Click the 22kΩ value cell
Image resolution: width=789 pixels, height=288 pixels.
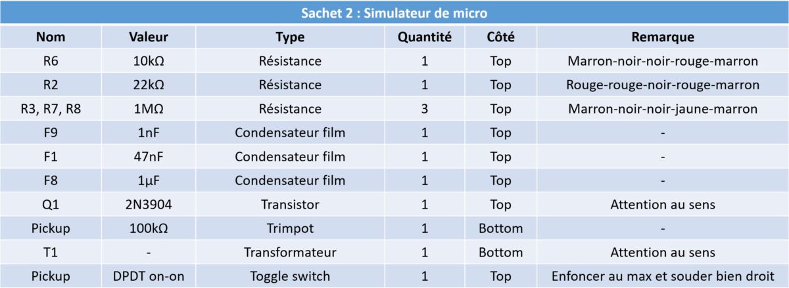[149, 85]
